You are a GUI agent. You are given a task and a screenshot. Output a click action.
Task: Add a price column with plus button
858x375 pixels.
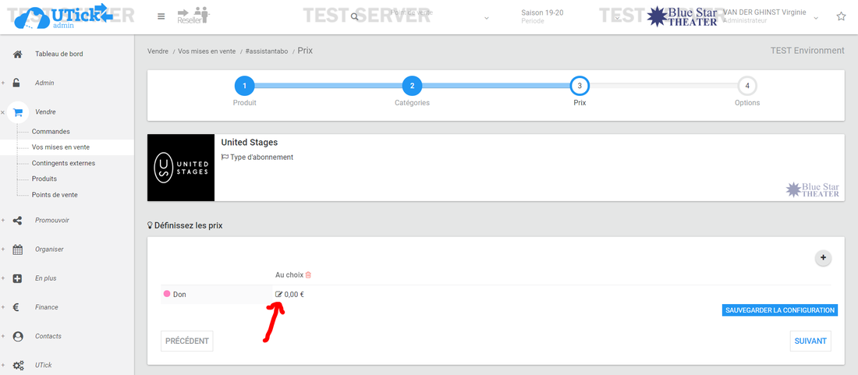pos(823,258)
